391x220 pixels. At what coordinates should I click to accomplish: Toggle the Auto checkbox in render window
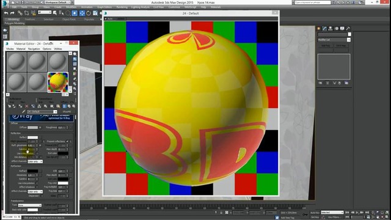pos(106,19)
